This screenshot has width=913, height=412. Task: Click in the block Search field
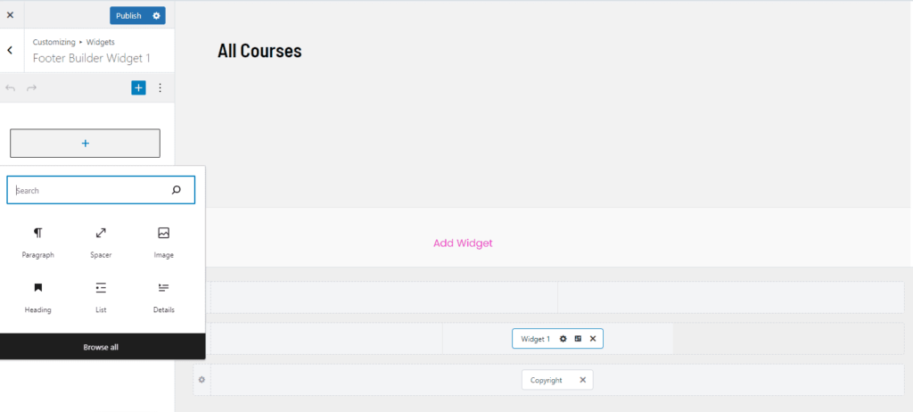[x=89, y=190]
